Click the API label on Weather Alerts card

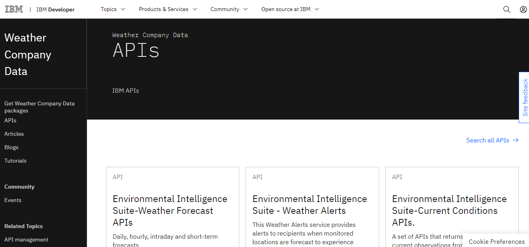(257, 177)
